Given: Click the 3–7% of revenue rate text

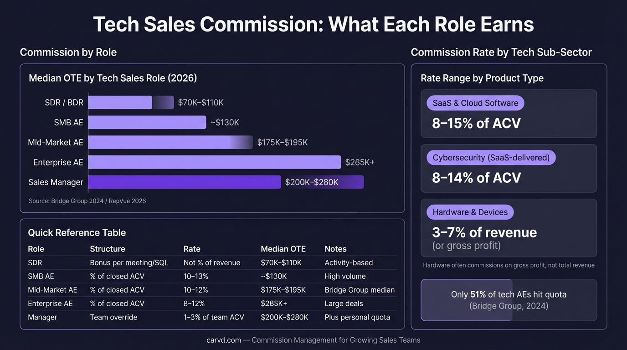Looking at the screenshot, I should [x=484, y=232].
